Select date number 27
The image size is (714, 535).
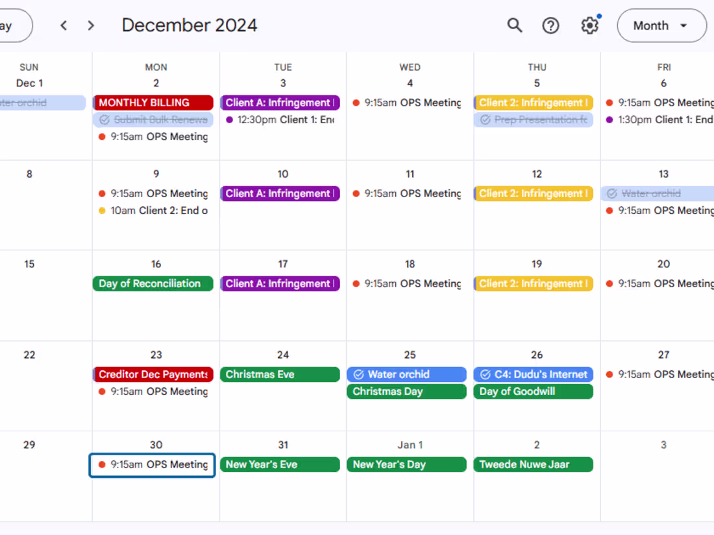663,355
